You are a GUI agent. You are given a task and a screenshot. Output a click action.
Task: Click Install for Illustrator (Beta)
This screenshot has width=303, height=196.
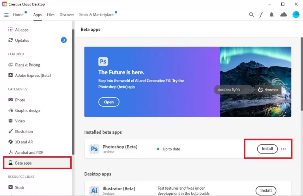[266, 190]
